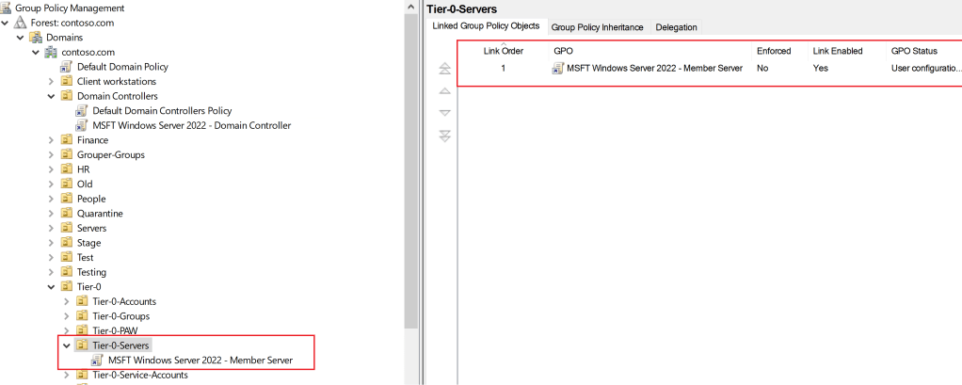Move link down one position arrow
This screenshot has height=385, width=962.
[445, 112]
